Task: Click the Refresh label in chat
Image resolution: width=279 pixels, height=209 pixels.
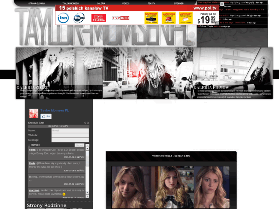Action: [x=35, y=145]
